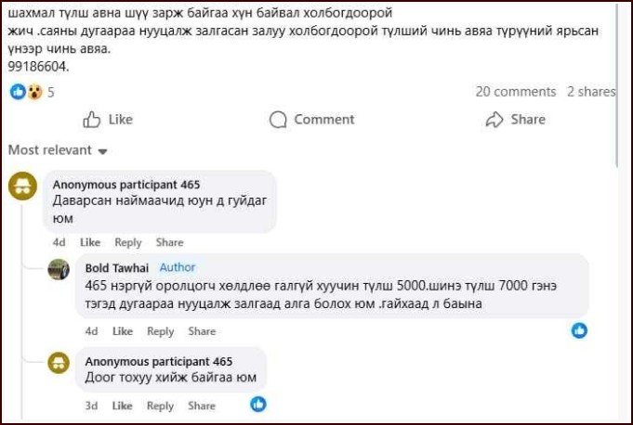Click the like and wow reaction emojis
This screenshot has height=425, width=633.
(x=26, y=92)
